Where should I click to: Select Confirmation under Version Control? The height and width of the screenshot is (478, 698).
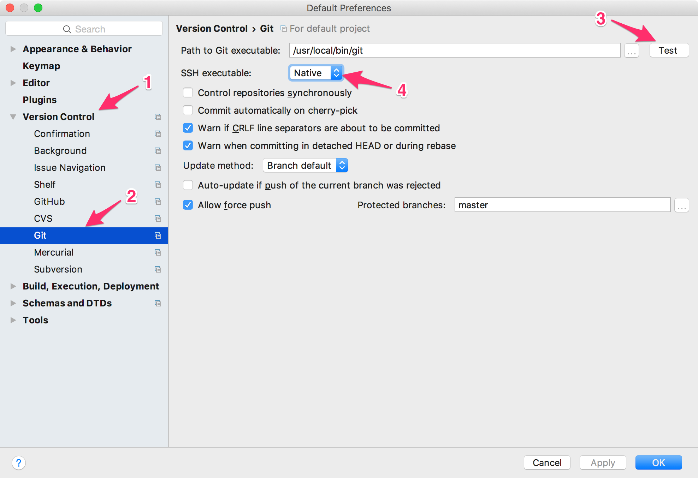coord(62,134)
